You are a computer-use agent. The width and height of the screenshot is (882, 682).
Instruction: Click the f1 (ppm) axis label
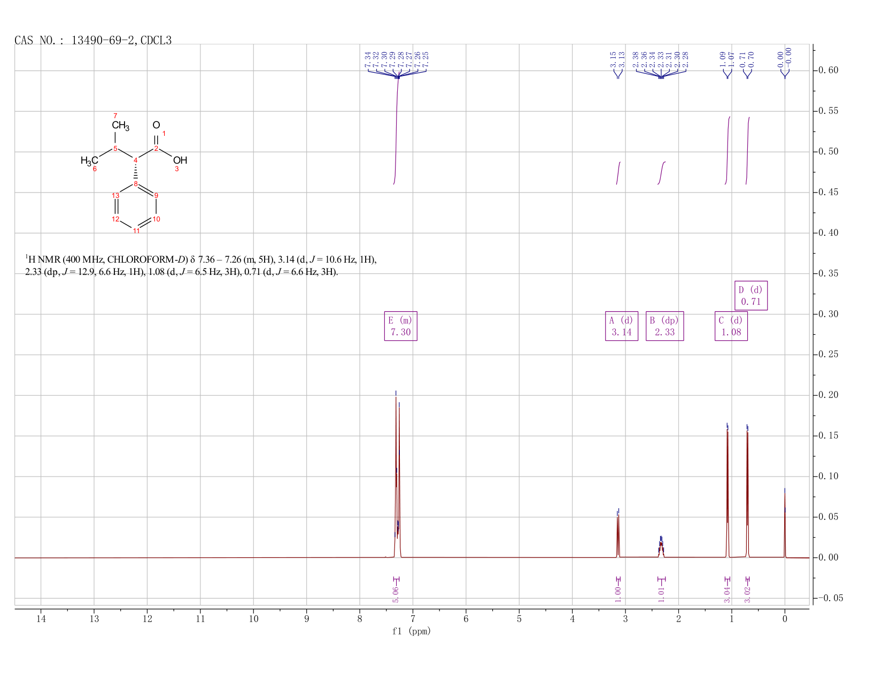point(412,631)
